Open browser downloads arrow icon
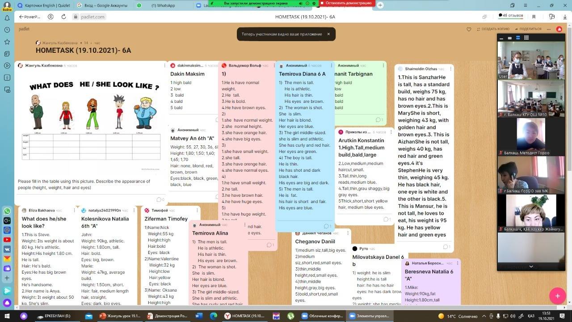The image size is (572, 322). click(564, 17)
